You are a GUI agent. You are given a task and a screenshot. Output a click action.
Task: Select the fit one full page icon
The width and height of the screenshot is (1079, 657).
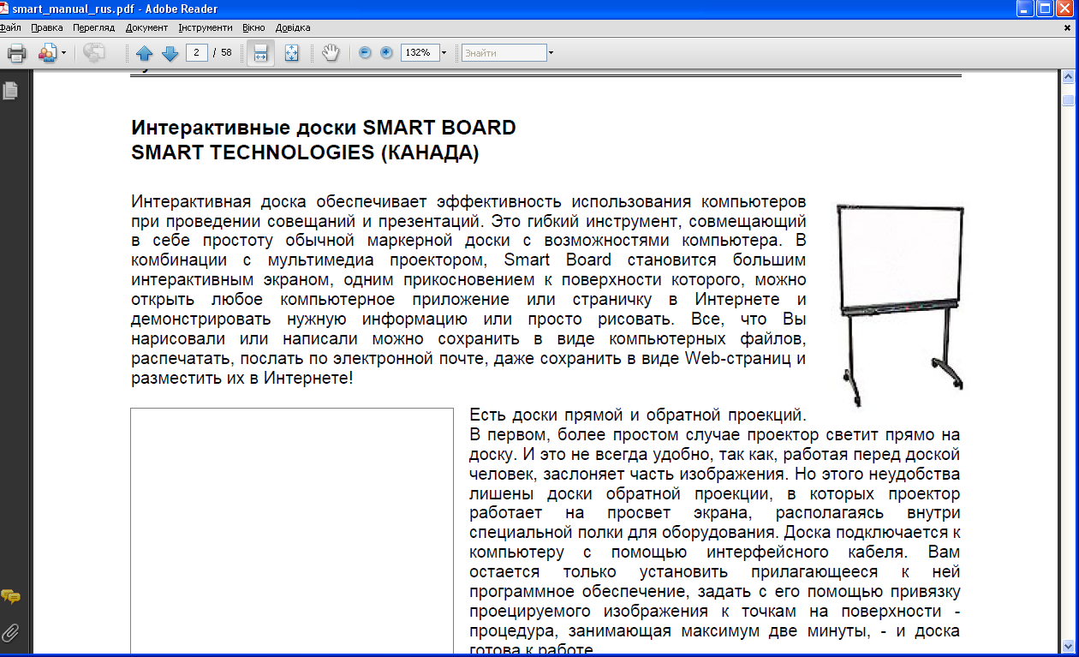(291, 53)
